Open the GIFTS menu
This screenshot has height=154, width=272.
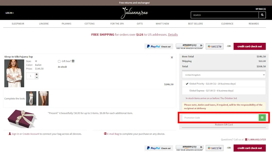[140, 24]
